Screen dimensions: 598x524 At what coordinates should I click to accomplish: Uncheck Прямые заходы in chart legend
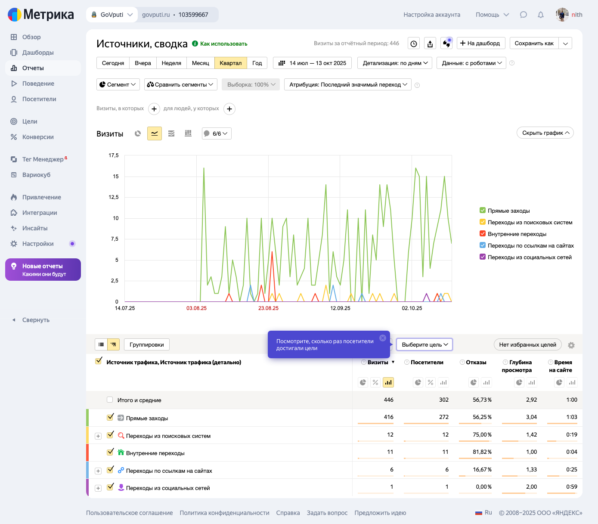pyautogui.click(x=483, y=211)
